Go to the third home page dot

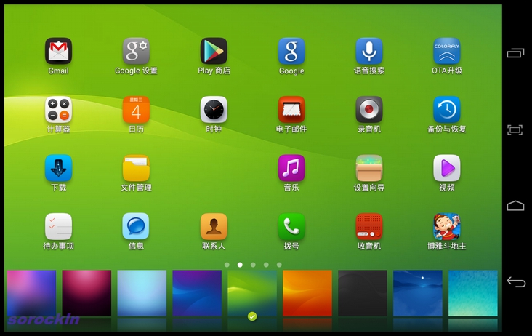(253, 265)
